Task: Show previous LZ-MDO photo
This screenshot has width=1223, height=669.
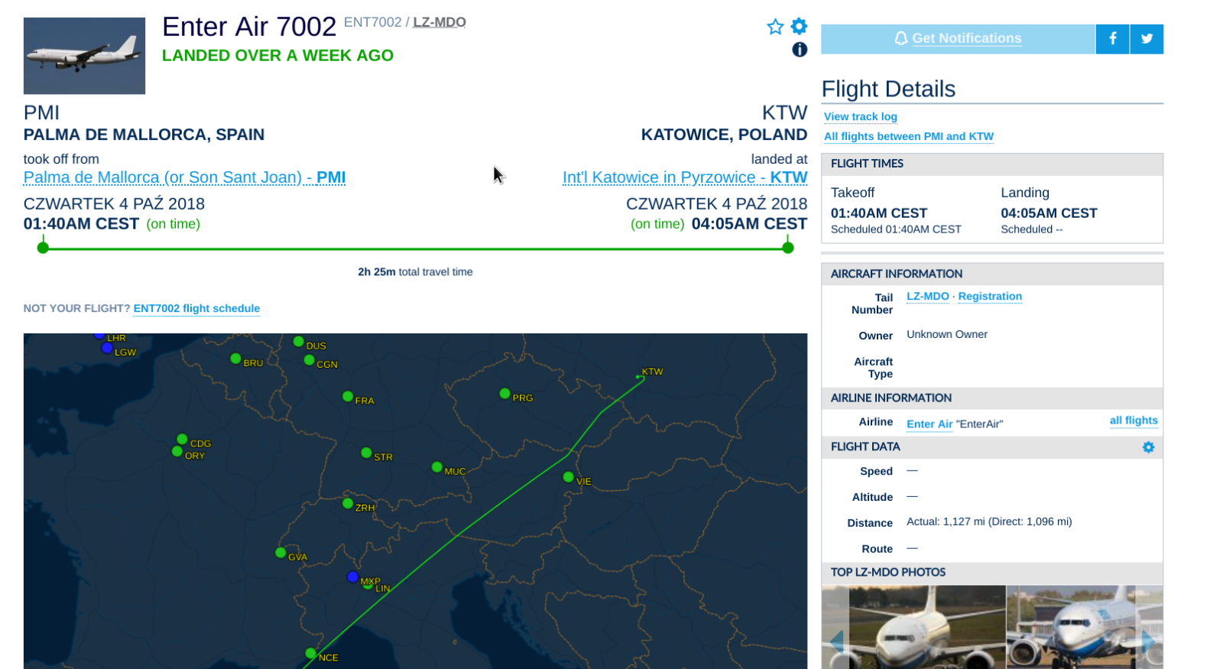Action: pyautogui.click(x=836, y=641)
